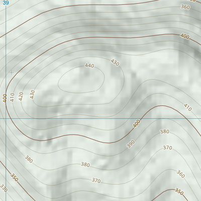The height and width of the screenshot is (201, 201).
Task: Click the 330 contour elevation label
Action: (4, 188)
